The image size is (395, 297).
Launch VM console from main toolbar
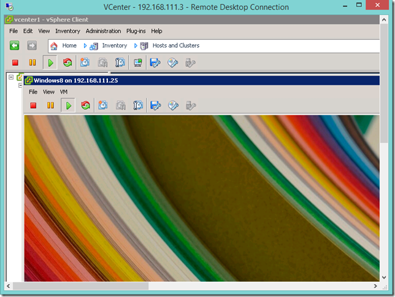138,63
